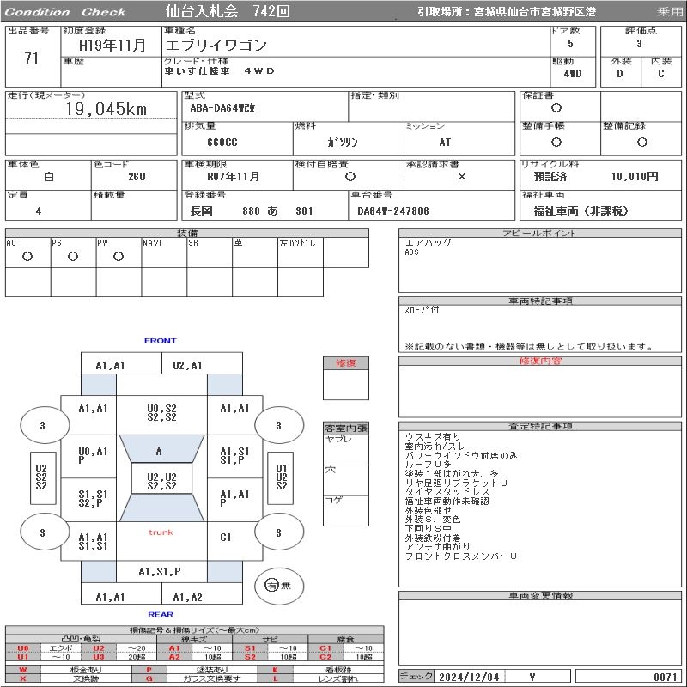Image resolution: width=687 pixels, height=687 pixels.
Task: Click the red 'U3' legend label
Action: [99, 657]
